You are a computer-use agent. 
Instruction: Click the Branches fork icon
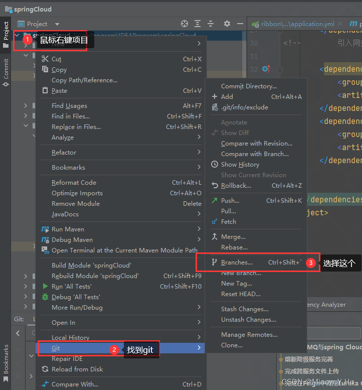tap(214, 262)
